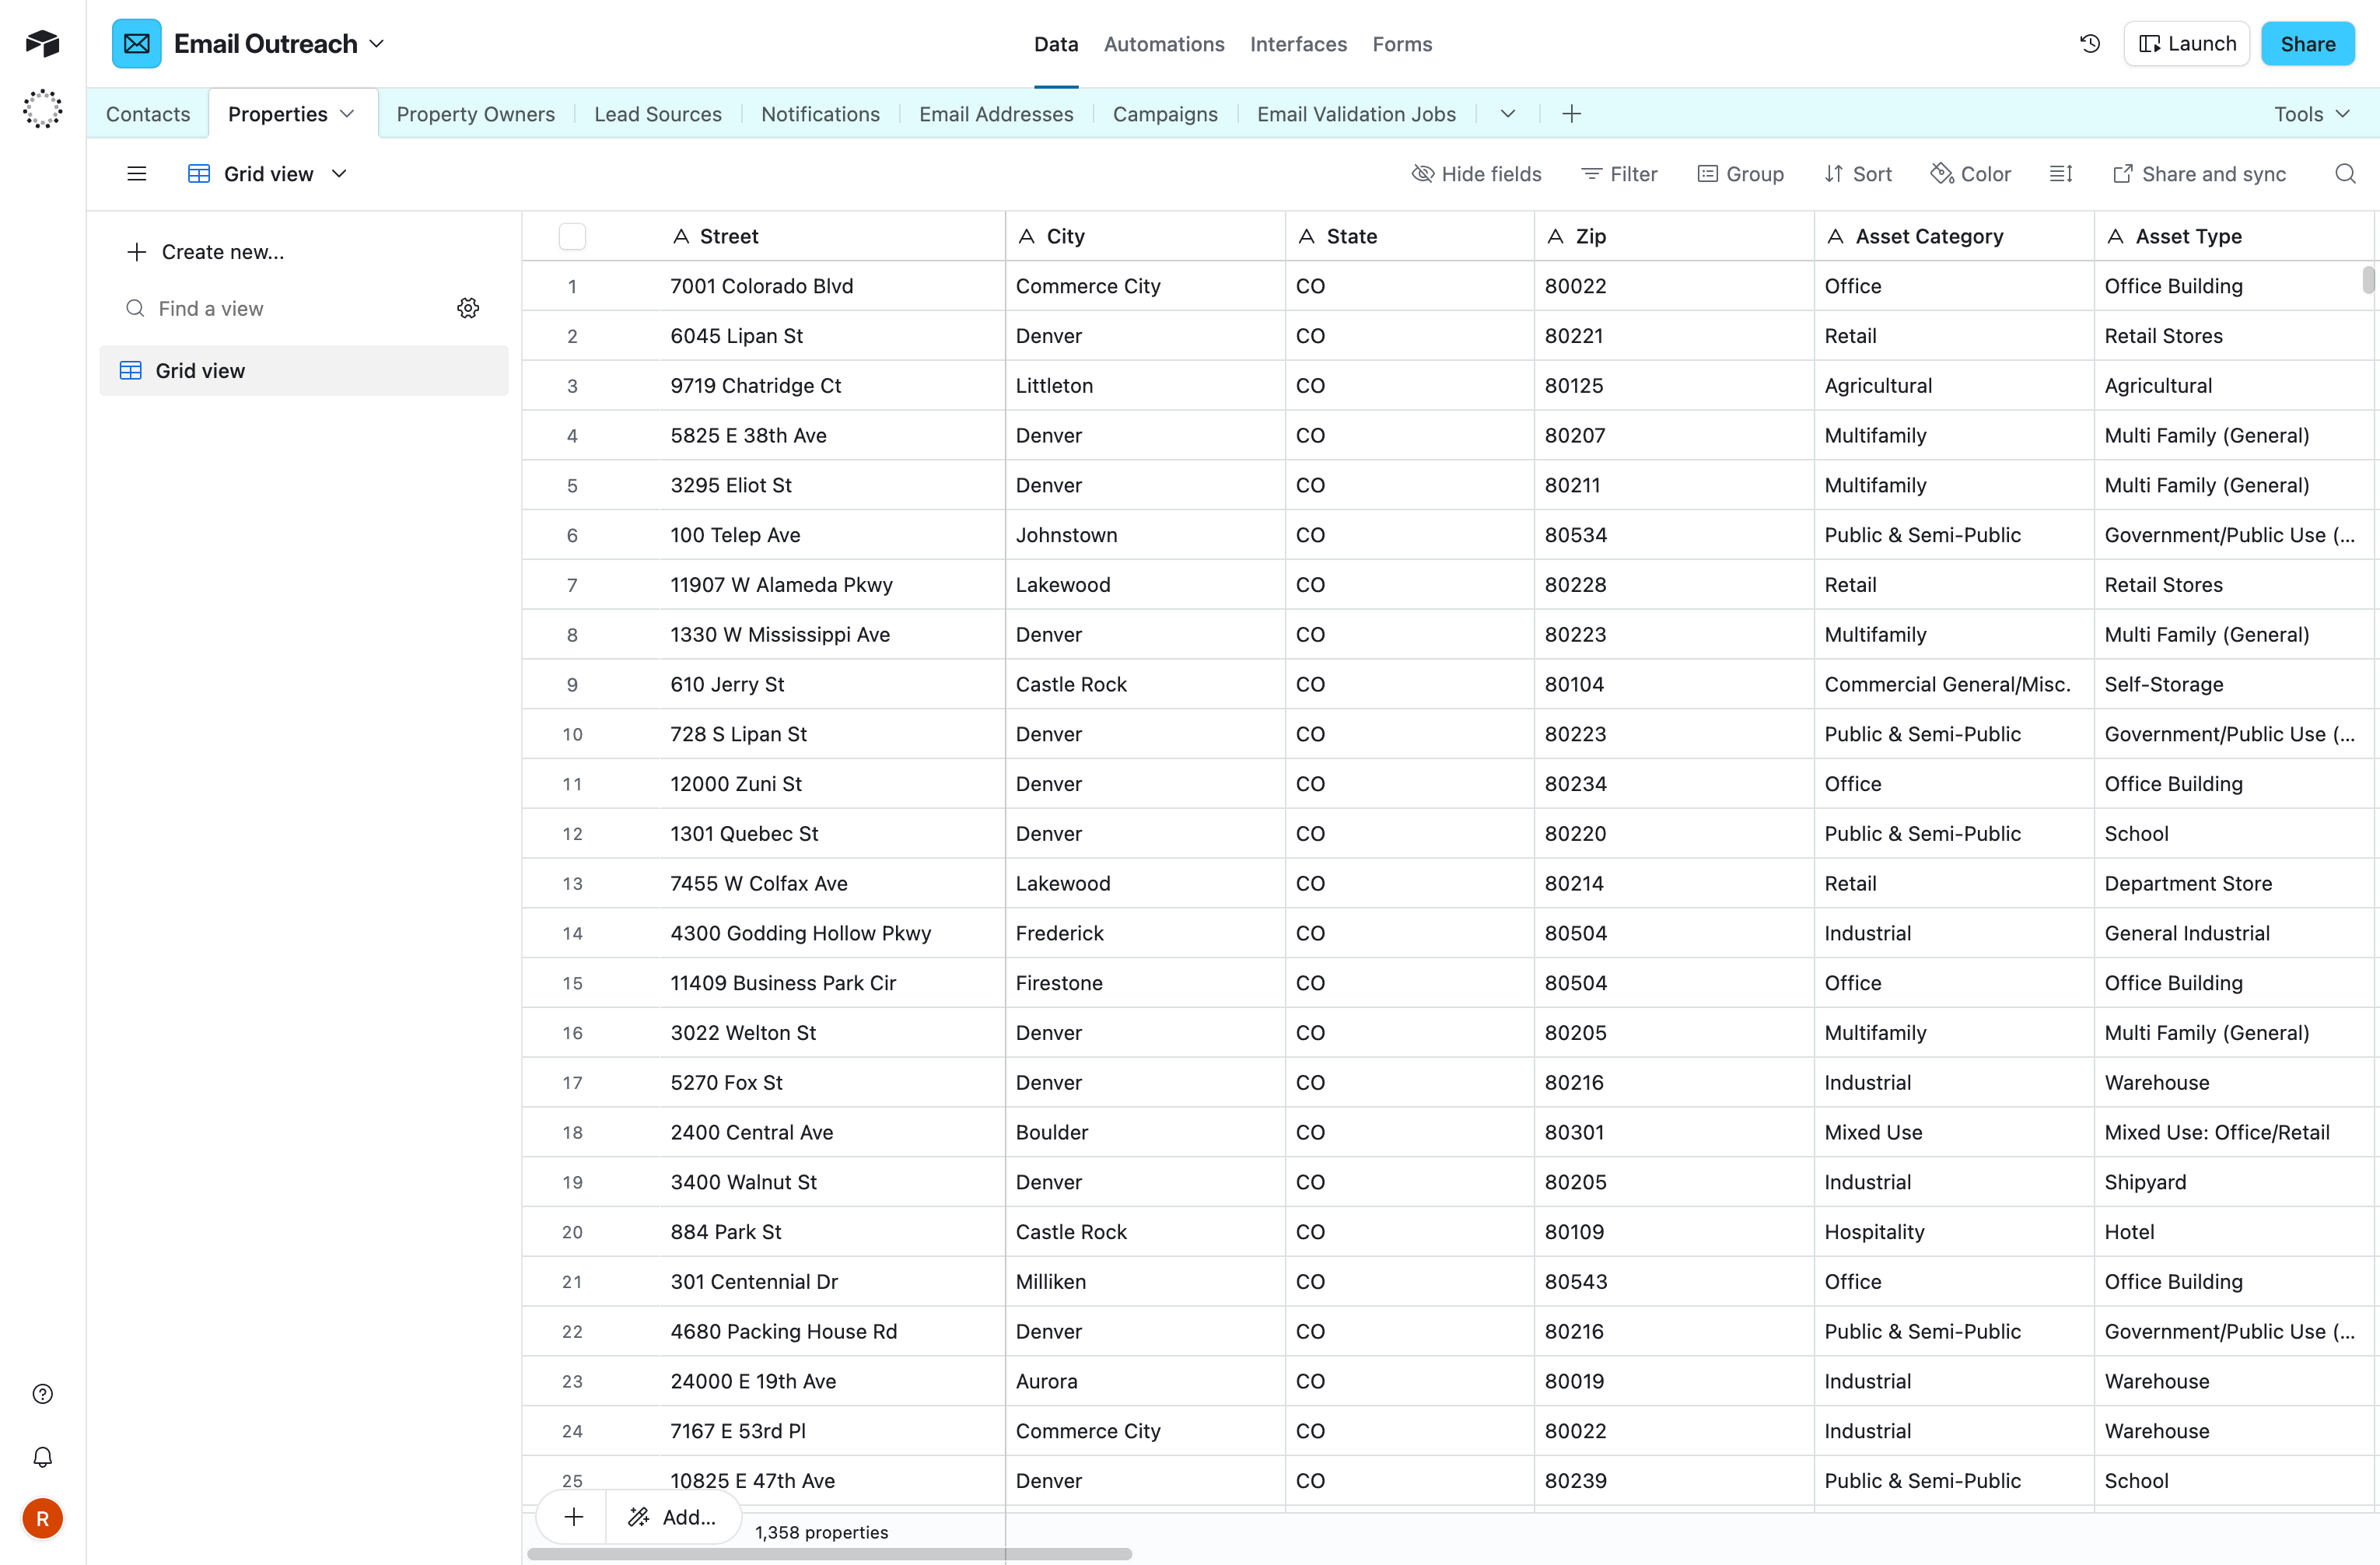Toggle Hide fields in the toolbar
The height and width of the screenshot is (1565, 2380).
1477,173
